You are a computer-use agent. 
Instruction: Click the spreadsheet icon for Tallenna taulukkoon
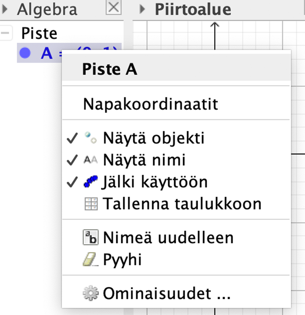pos(91,204)
